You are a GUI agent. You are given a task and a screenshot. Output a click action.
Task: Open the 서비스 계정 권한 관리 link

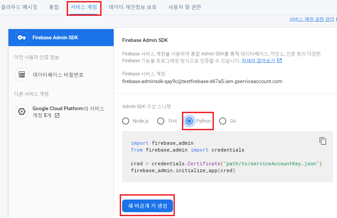[x=312, y=19]
